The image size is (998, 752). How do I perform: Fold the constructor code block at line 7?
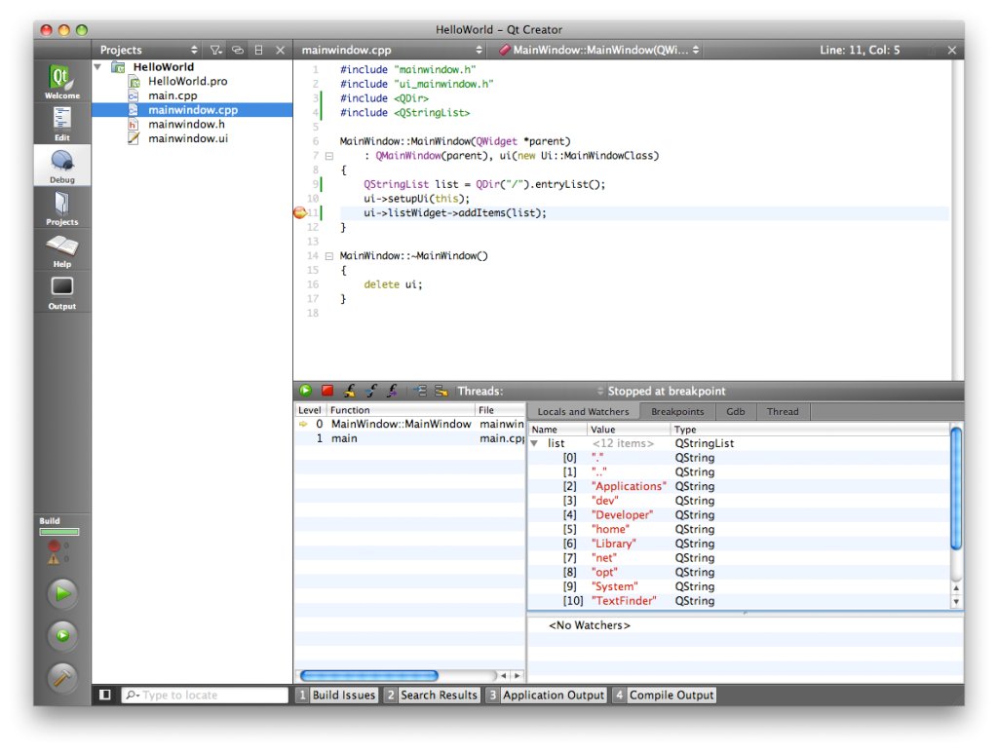[x=329, y=156]
